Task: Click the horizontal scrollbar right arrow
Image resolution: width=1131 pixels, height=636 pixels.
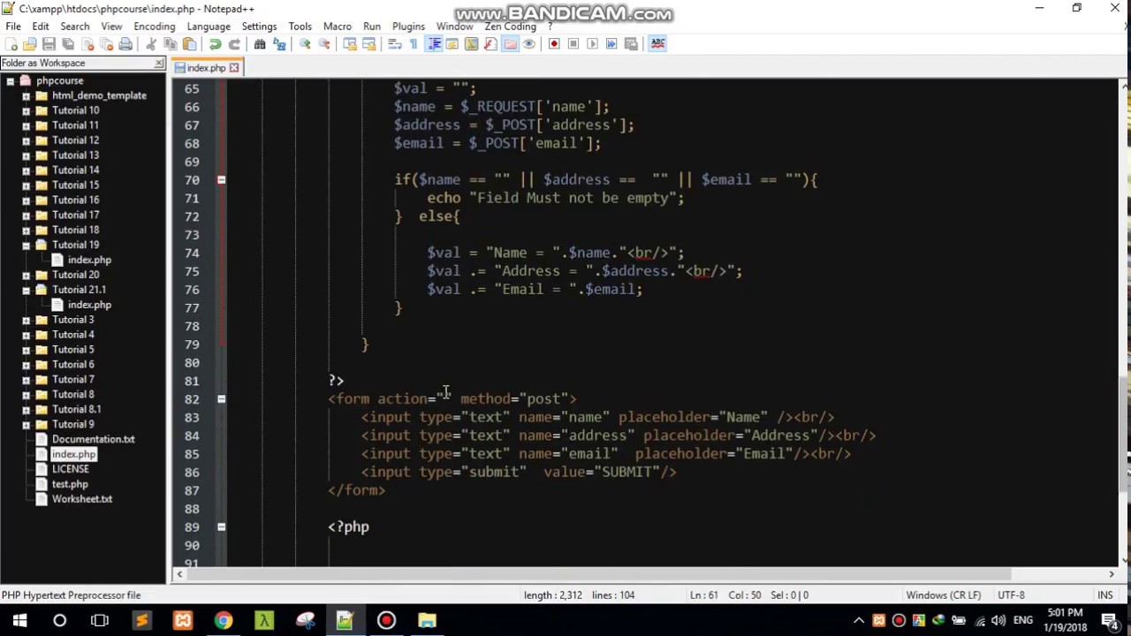Action: (x=1112, y=575)
